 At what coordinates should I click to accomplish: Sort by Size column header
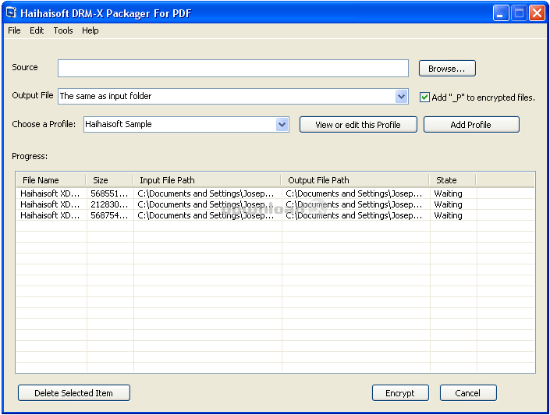109,180
